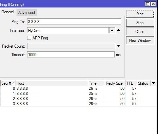Maximize the Ping window
This screenshot has height=134, width=158.
(x=147, y=4)
